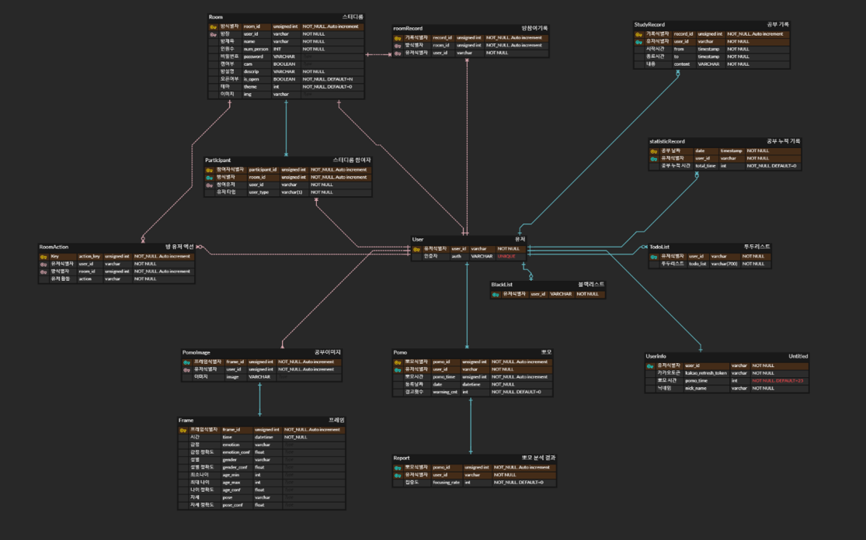Click the red 'NOT NULL, DEFAULT=25' constraint in UserInfo

(x=777, y=381)
